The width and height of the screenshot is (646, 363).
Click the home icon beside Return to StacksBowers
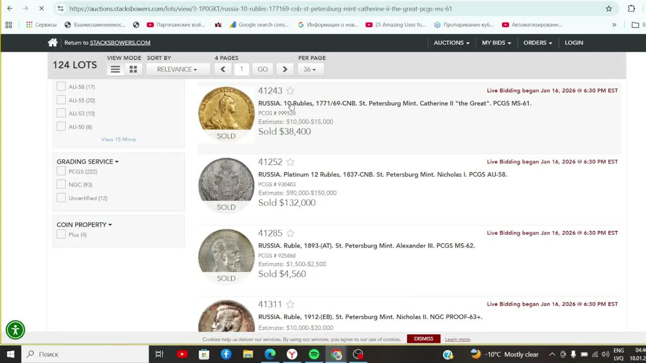[52, 43]
